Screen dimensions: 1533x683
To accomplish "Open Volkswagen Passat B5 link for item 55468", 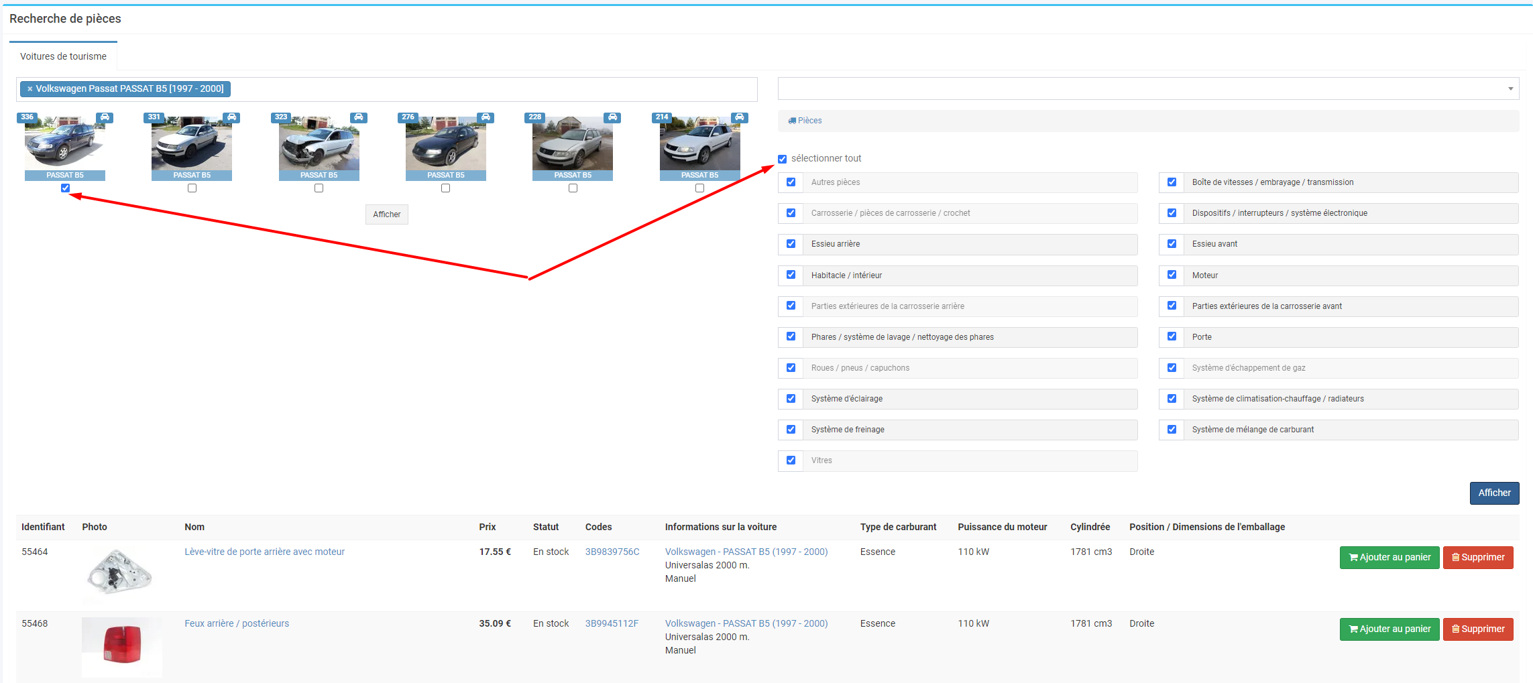I will click(746, 624).
